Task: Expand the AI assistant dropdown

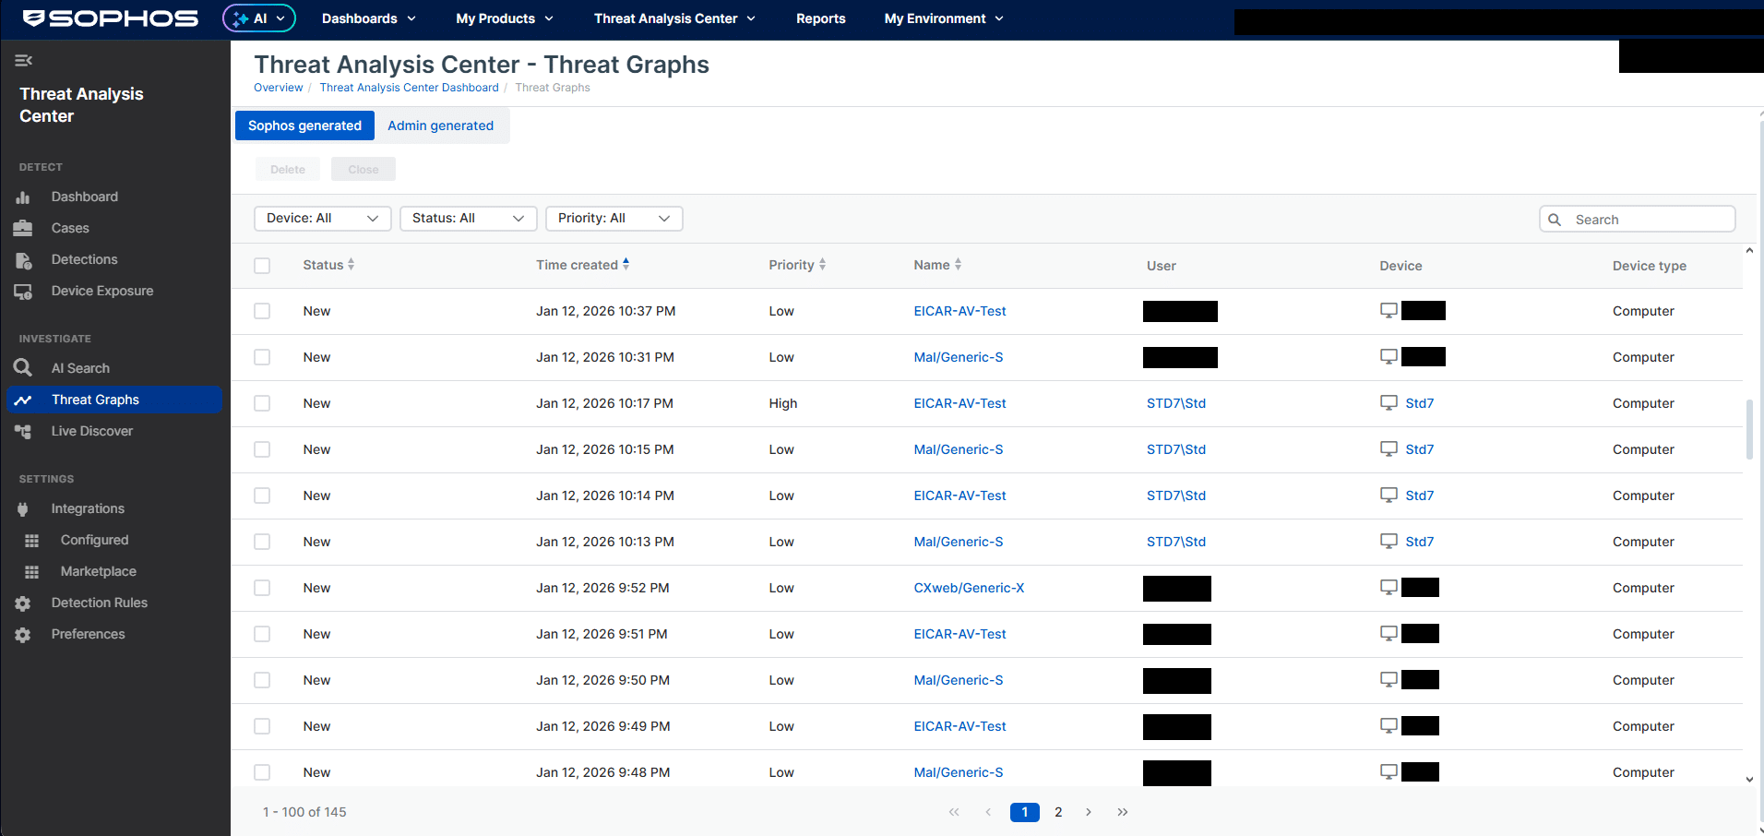Action: pyautogui.click(x=259, y=18)
